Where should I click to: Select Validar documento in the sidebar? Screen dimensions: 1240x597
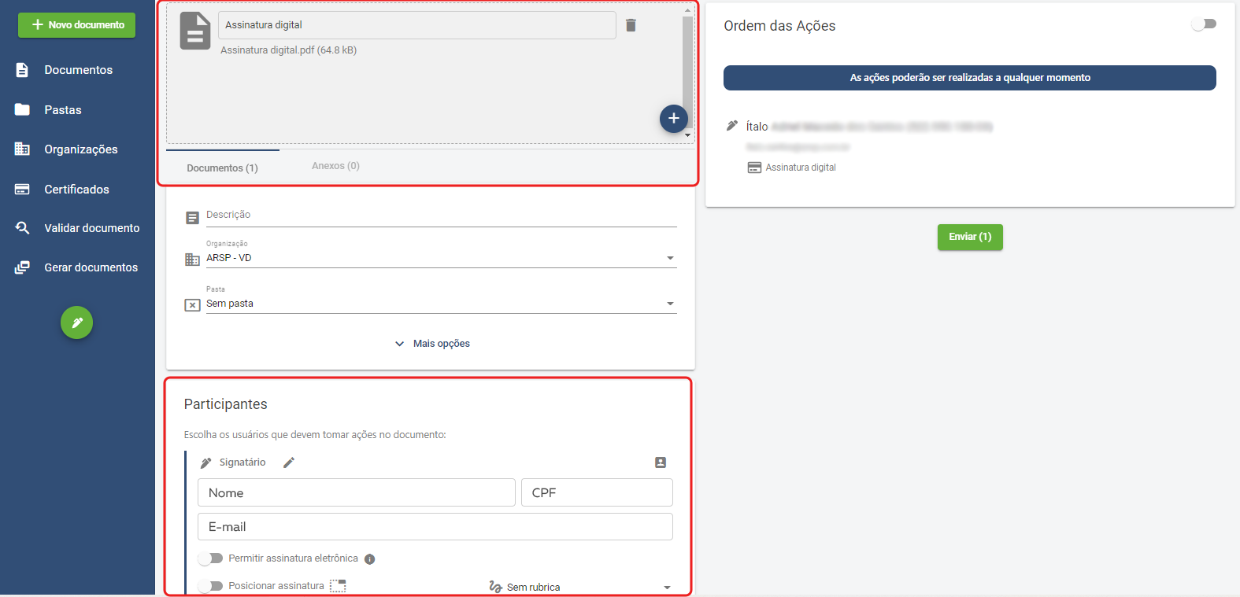point(91,228)
